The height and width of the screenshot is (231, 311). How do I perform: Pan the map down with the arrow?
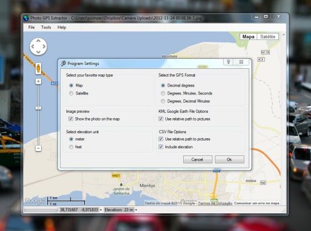point(38,52)
